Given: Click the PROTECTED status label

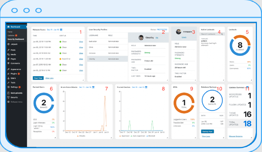Looking at the screenshot, I should (162, 30).
